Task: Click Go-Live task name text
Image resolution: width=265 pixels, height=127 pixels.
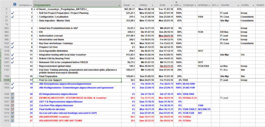Action: 68,113
